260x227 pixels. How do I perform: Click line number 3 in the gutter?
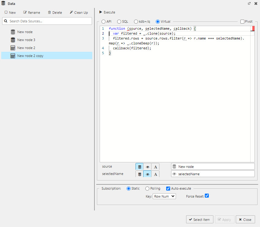point(103,38)
